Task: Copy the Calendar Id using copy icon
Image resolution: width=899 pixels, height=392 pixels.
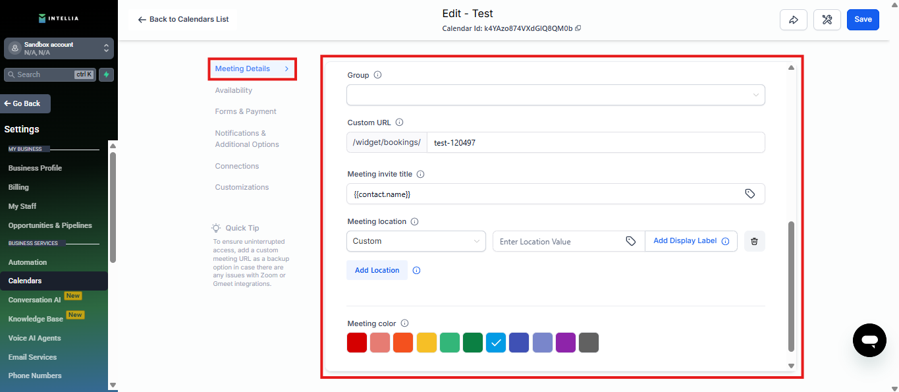Action: (578, 28)
